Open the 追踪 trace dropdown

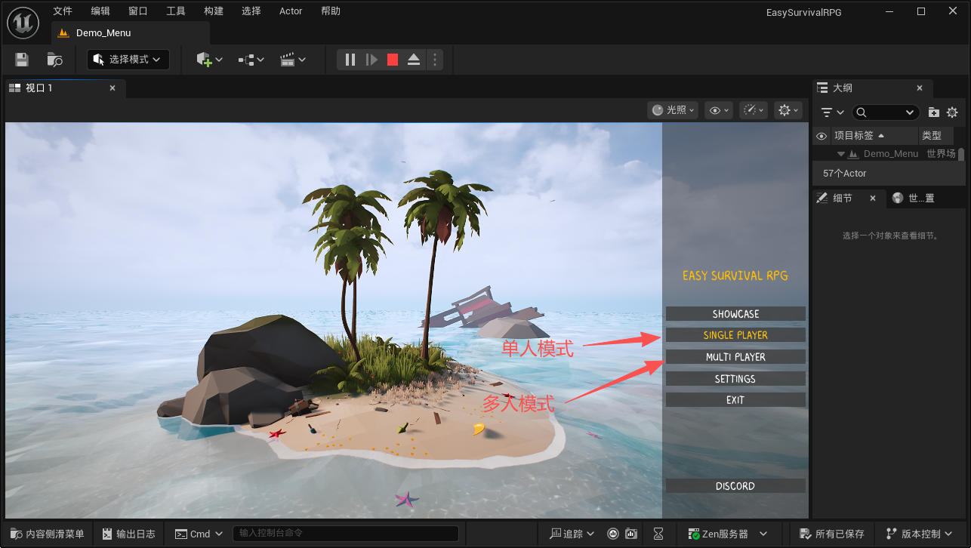point(572,534)
